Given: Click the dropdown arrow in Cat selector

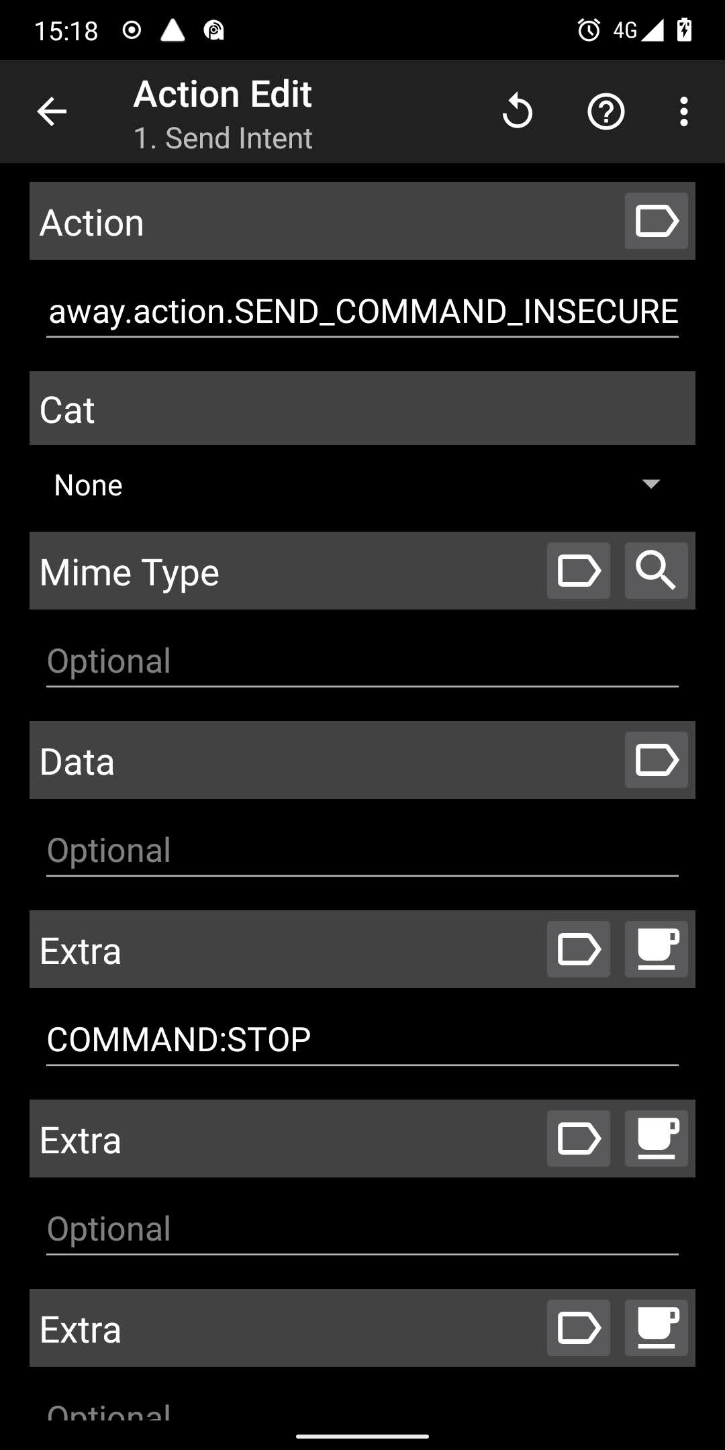Looking at the screenshot, I should [x=650, y=484].
